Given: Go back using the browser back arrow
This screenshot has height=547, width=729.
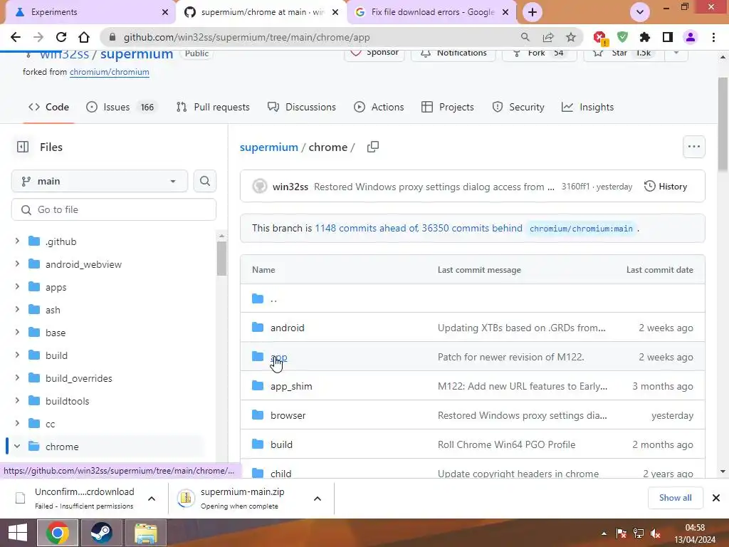Looking at the screenshot, I should click(x=16, y=37).
